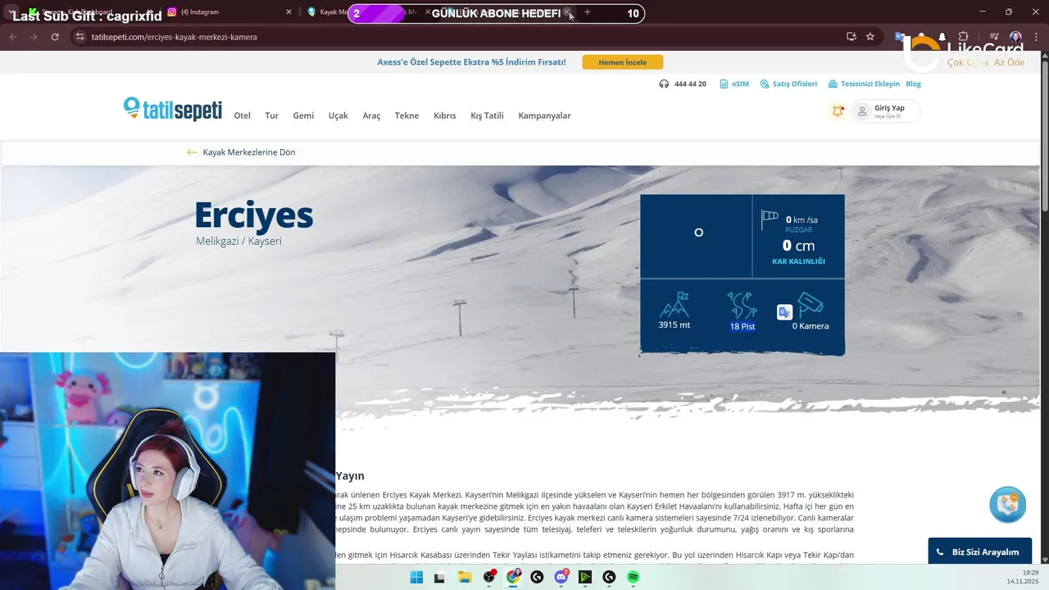Click the Erciyes heading

254,215
